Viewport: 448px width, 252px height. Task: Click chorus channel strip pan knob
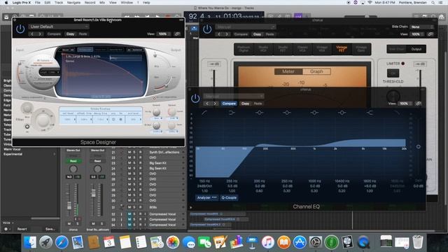point(73,169)
